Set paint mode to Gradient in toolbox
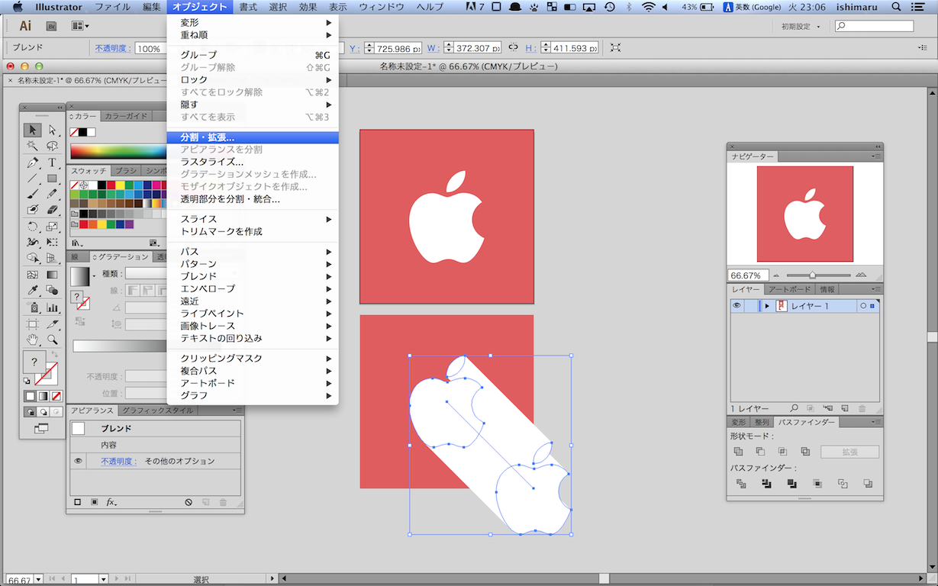The image size is (938, 586). point(44,396)
